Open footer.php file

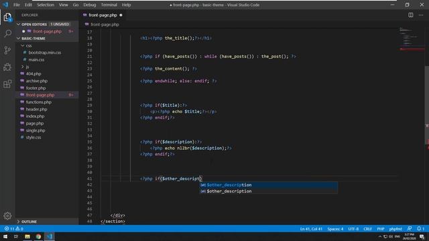(x=36, y=88)
